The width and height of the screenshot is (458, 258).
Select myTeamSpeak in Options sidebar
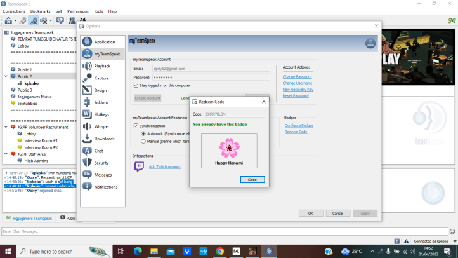point(103,54)
